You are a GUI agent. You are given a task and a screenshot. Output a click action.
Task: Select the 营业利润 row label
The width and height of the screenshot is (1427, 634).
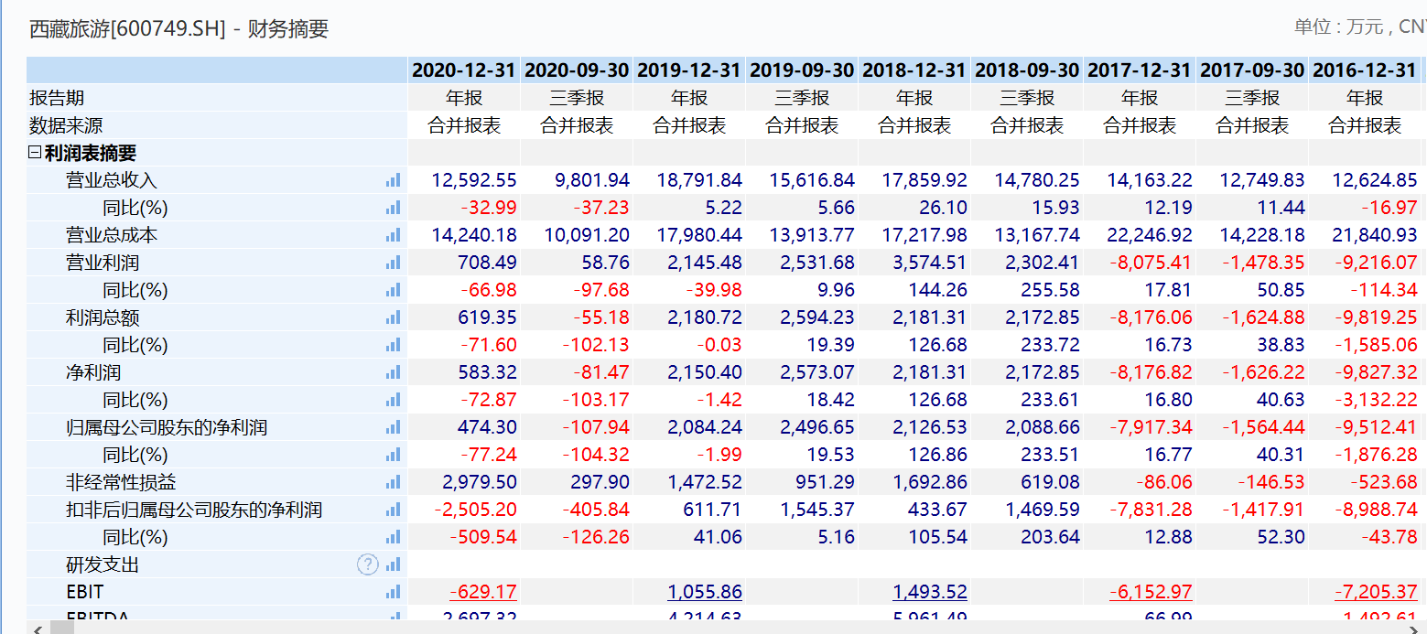tap(103, 263)
